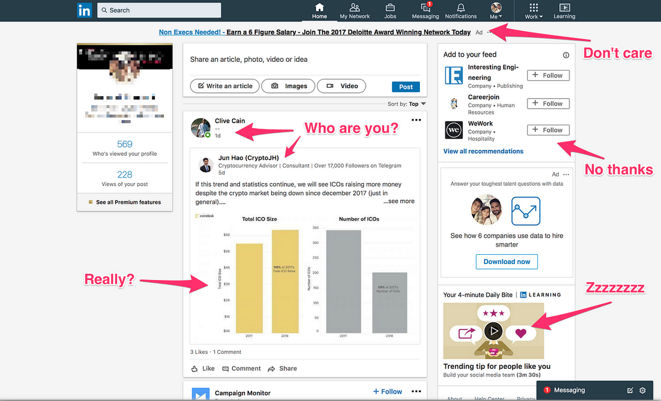Comment on the ICO post

pyautogui.click(x=242, y=369)
